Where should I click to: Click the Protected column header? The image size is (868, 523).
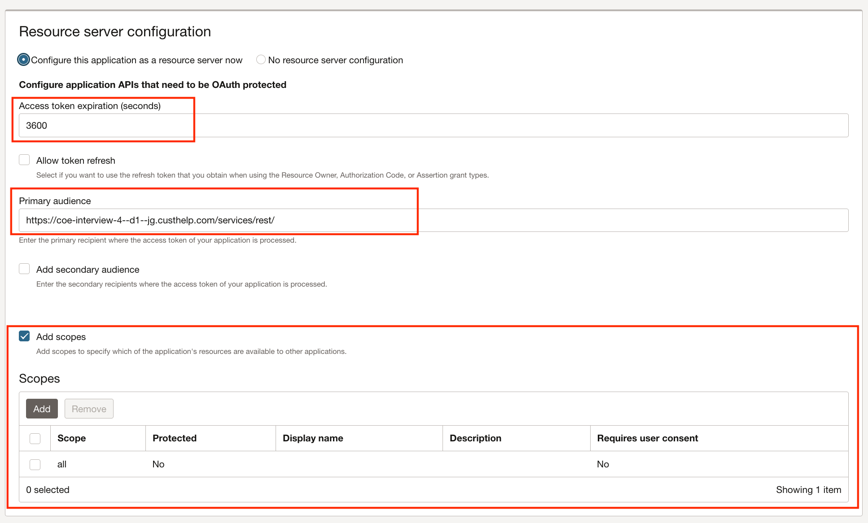tap(175, 438)
